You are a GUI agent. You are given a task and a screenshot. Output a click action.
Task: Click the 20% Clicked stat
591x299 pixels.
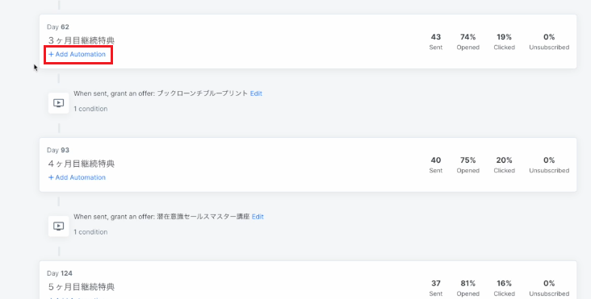(504, 165)
